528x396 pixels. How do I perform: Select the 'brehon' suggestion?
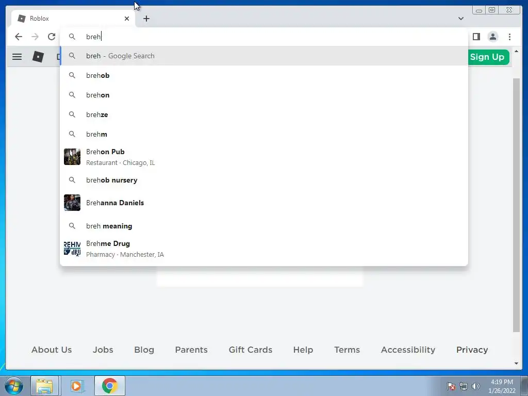click(x=264, y=95)
